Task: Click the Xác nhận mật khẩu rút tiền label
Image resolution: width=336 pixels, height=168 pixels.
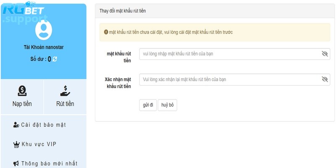Action: (118, 83)
